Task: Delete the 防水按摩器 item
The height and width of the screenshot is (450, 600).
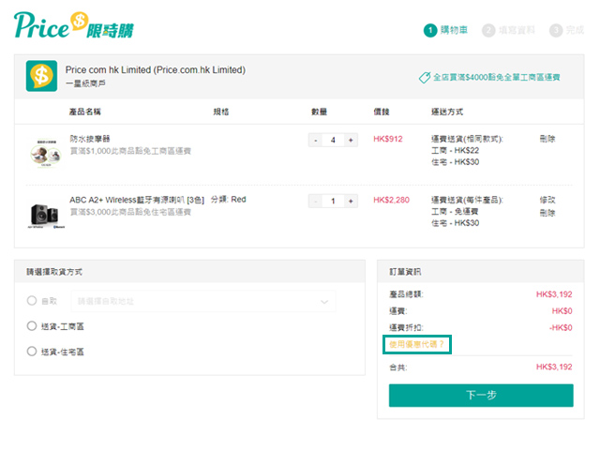Action: click(547, 139)
